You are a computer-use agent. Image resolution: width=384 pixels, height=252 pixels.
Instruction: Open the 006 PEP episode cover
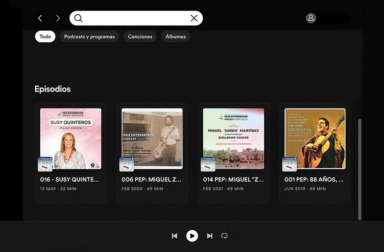(152, 138)
